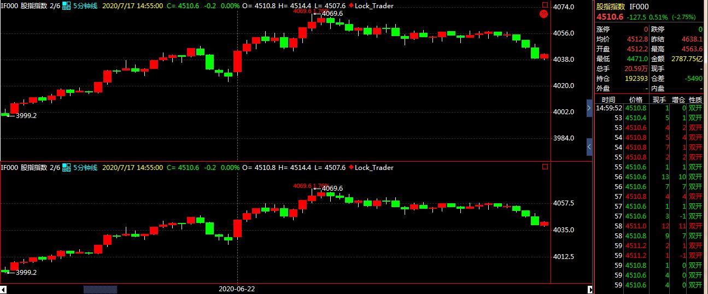Click the 4012.5 price axis label in bottom chart
Image resolution: width=708 pixels, height=294 pixels.
pos(564,257)
